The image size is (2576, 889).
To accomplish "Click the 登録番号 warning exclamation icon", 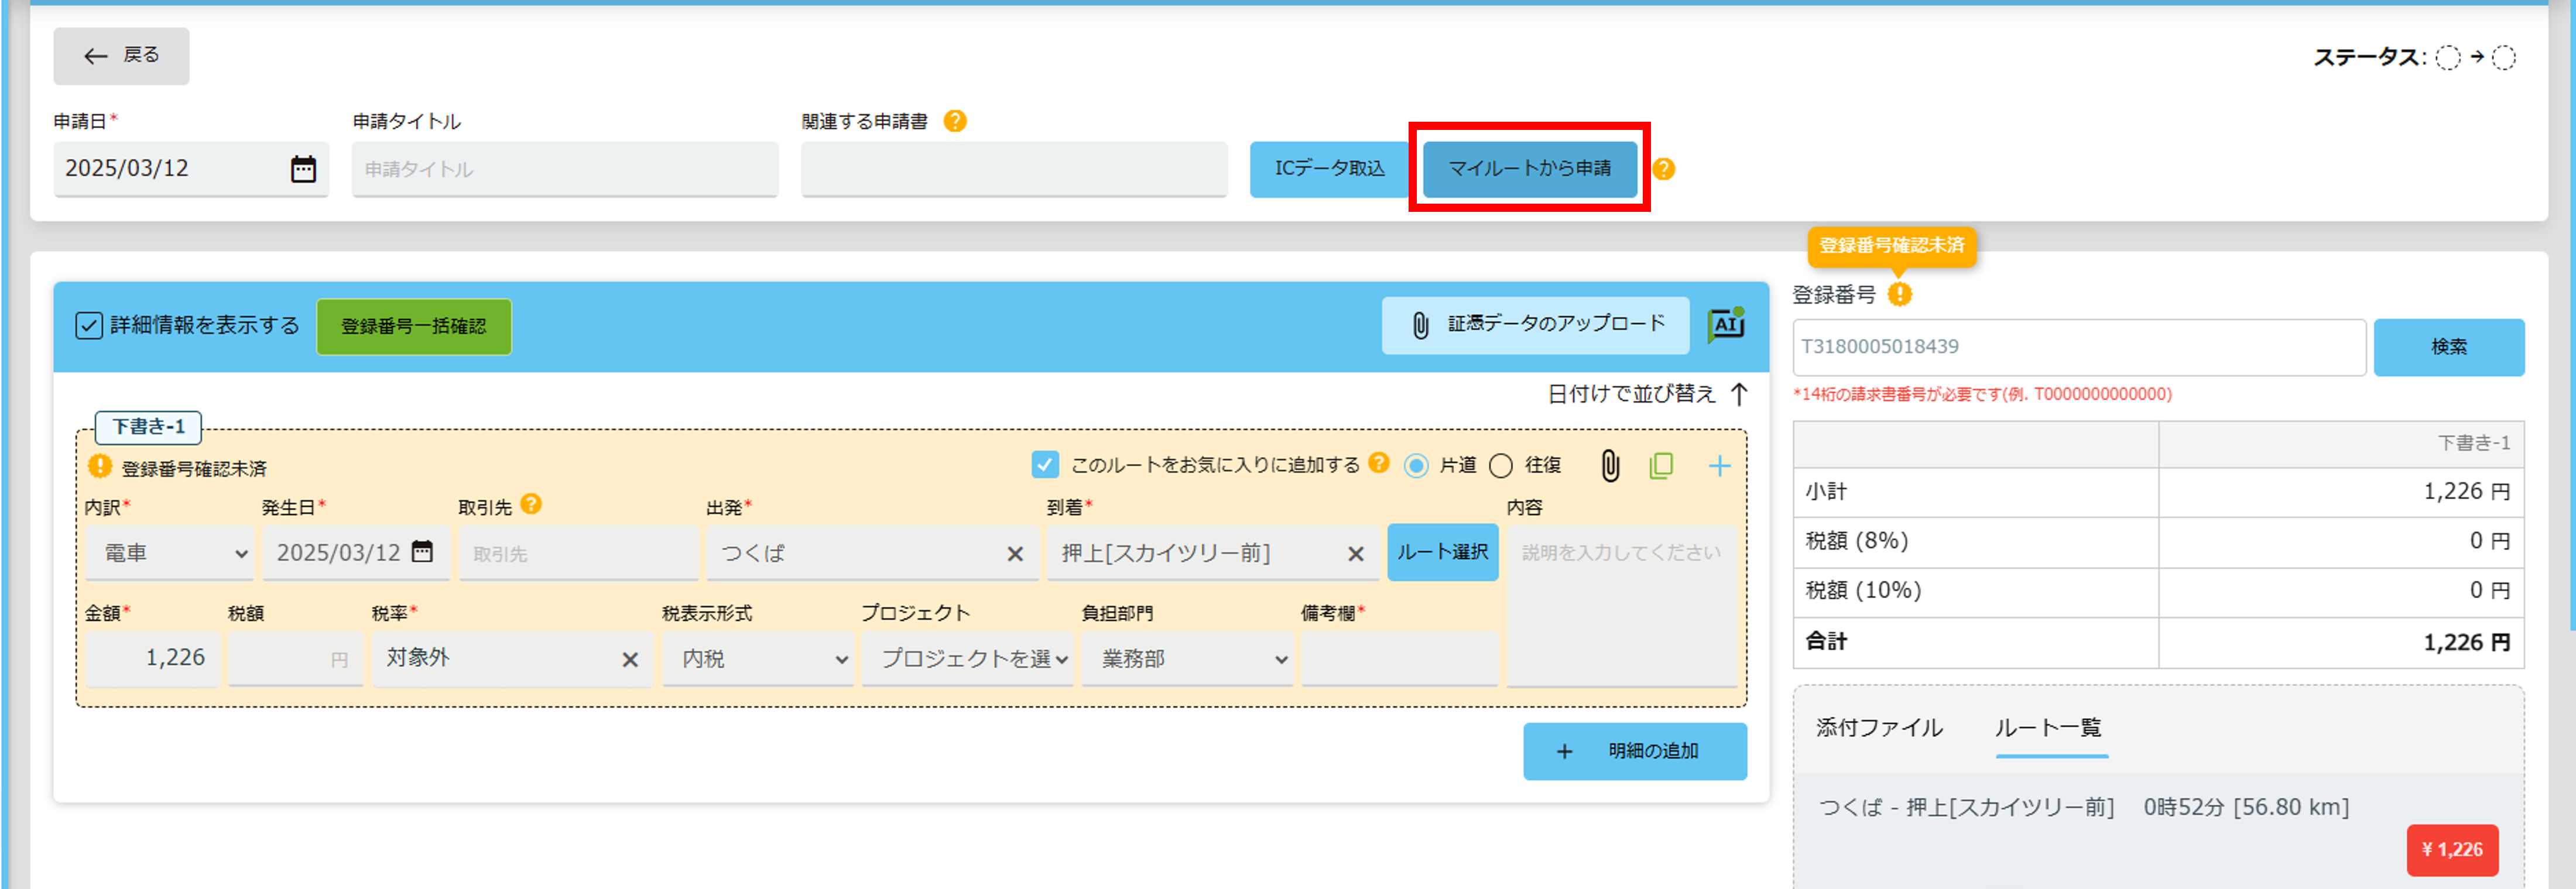I will coord(1899,294).
